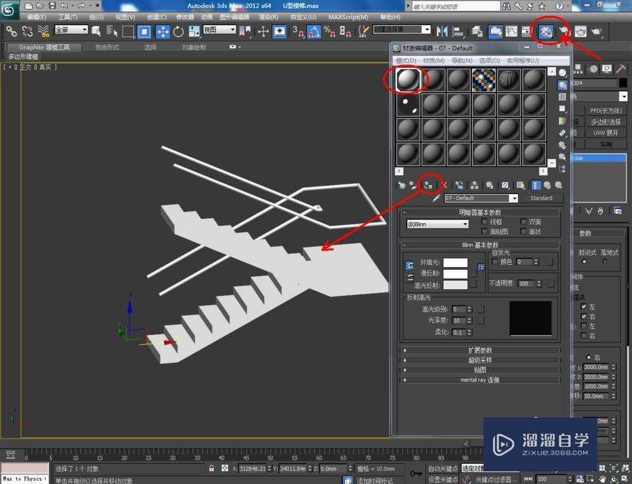Select the checkered material sample sphere

click(483, 80)
